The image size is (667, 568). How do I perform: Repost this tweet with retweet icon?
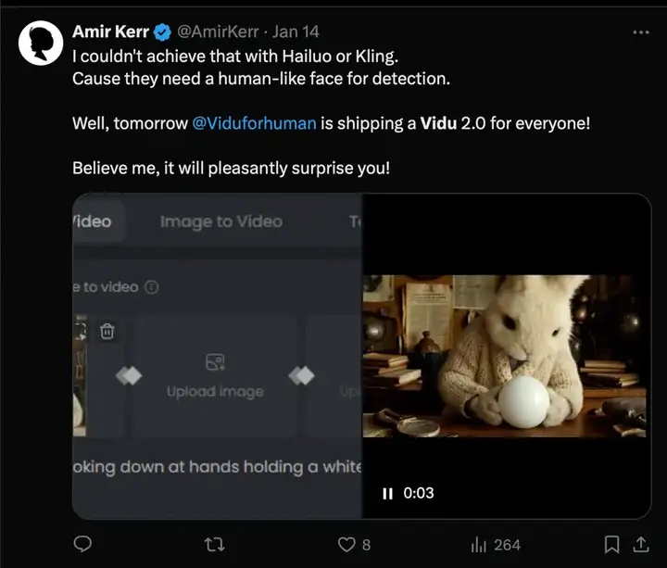coord(214,545)
